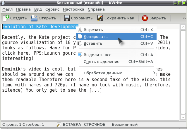This screenshot has width=187, height=129.
Task: Choose Выделить все from the context menu
Action: click(x=116, y=55)
